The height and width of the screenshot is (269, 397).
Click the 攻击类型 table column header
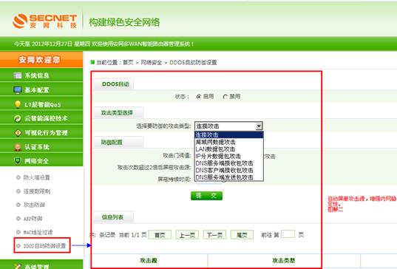coord(284,260)
